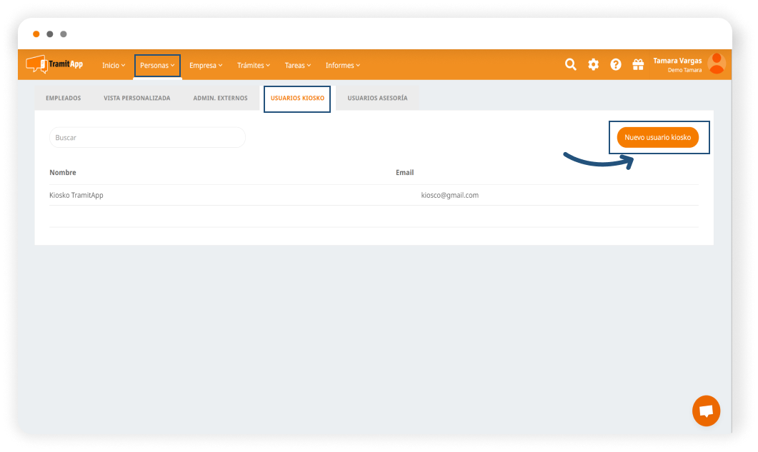
Task: Switch to the Empleados tab
Action: click(x=63, y=98)
